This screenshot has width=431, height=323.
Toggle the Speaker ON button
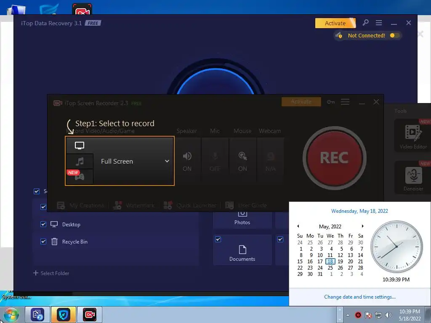pyautogui.click(x=187, y=161)
